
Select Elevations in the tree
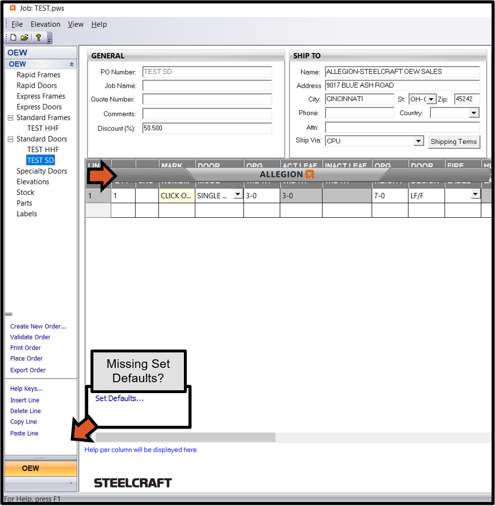click(x=33, y=182)
